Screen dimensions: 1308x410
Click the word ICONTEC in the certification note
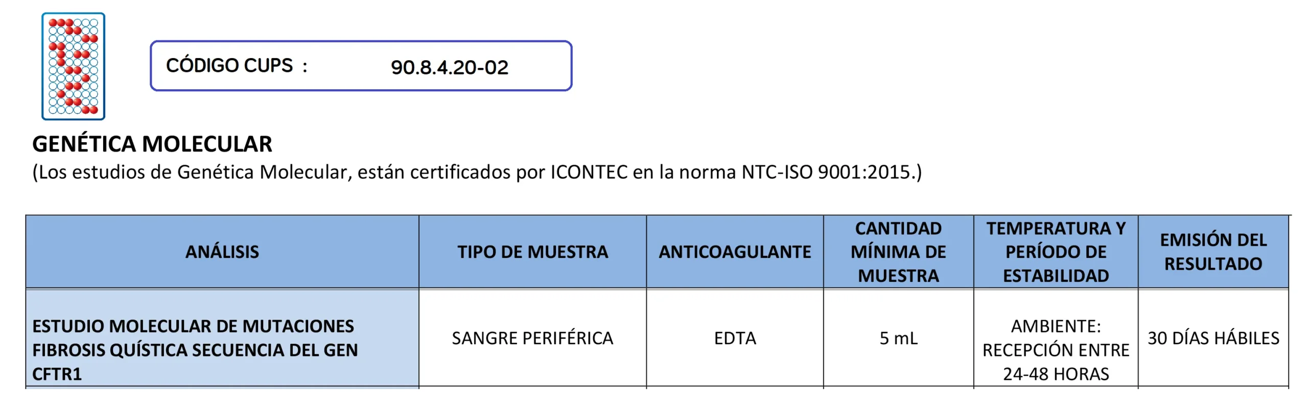click(588, 172)
